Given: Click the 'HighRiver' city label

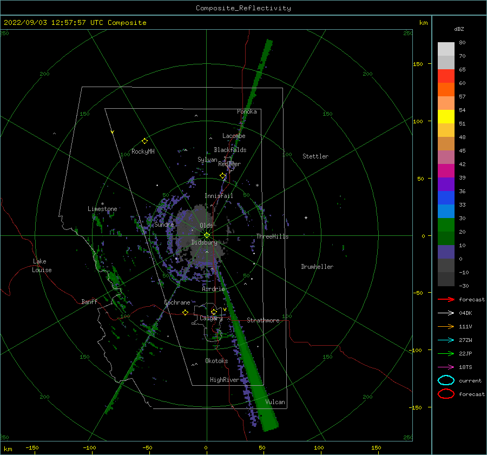Looking at the screenshot, I should coord(225,380).
